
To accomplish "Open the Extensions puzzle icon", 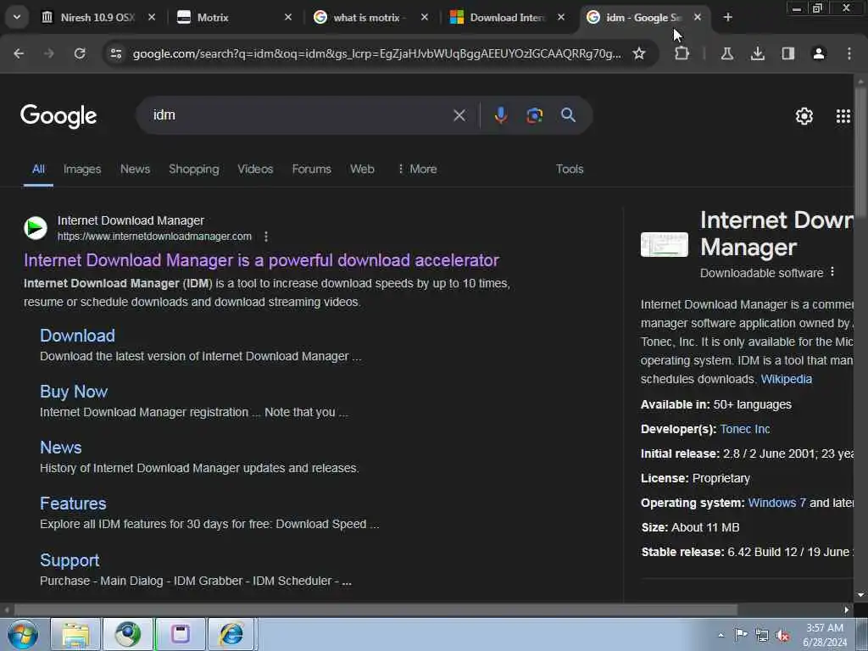I will pyautogui.click(x=682, y=53).
